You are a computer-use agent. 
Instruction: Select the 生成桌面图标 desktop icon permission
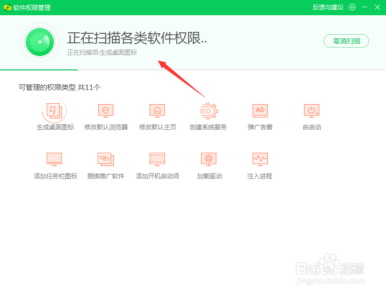pyautogui.click(x=54, y=110)
